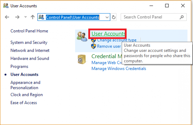The image size is (193, 125).
Task: Expand the address bar history dropdown
Action: (x=107, y=17)
